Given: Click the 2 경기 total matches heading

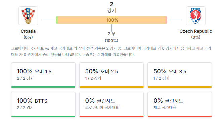Looking at the screenshot, I should (111, 7).
